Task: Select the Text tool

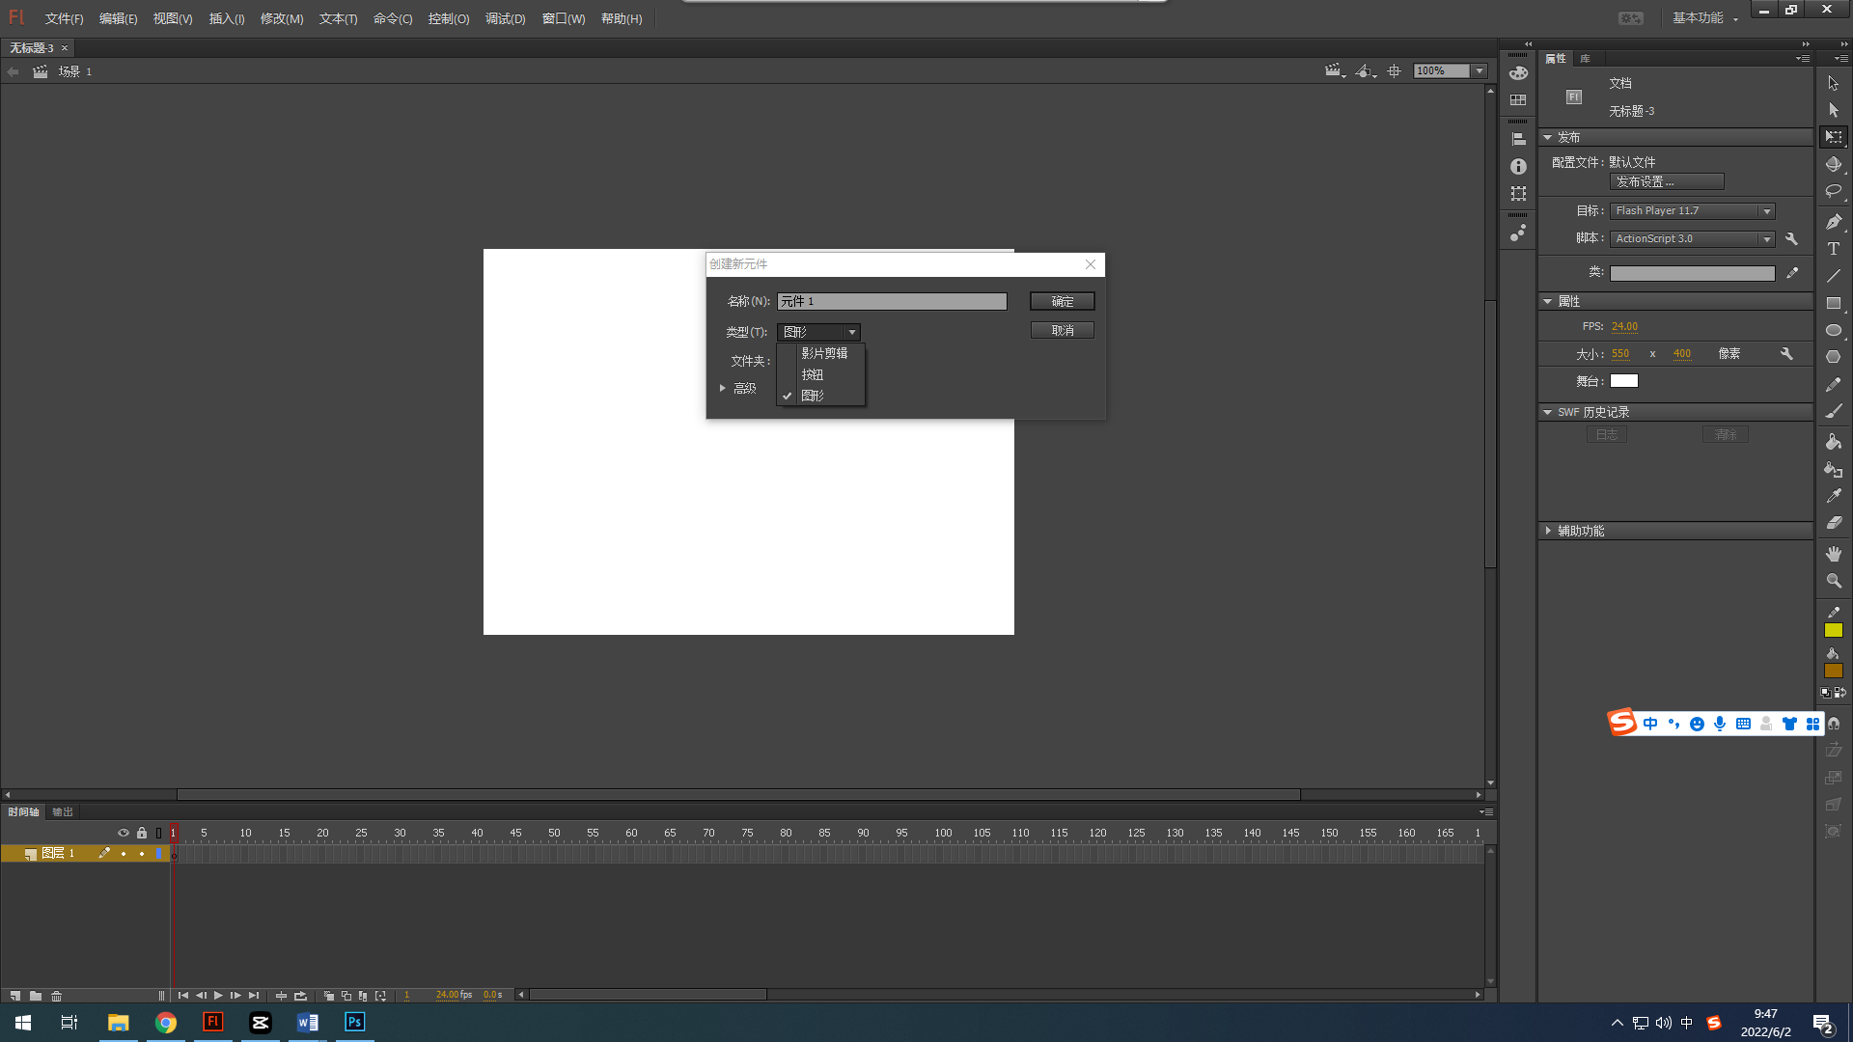Action: tap(1834, 249)
